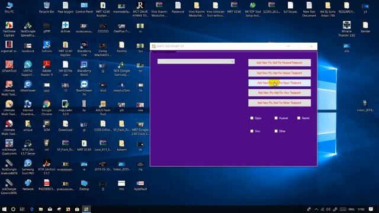Select the kaleem folder icon
This screenshot has height=213, width=379.
click(121, 146)
